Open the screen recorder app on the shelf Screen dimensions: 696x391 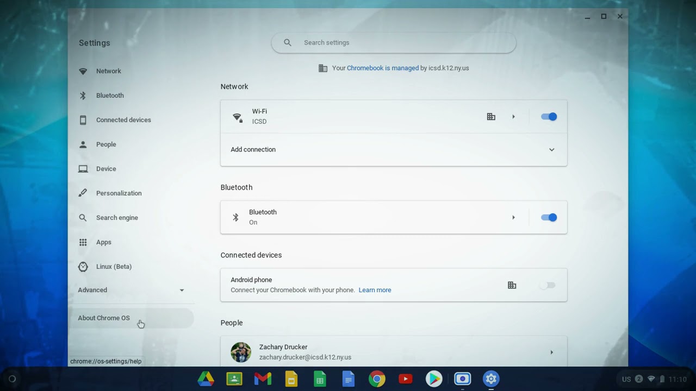[x=463, y=379]
